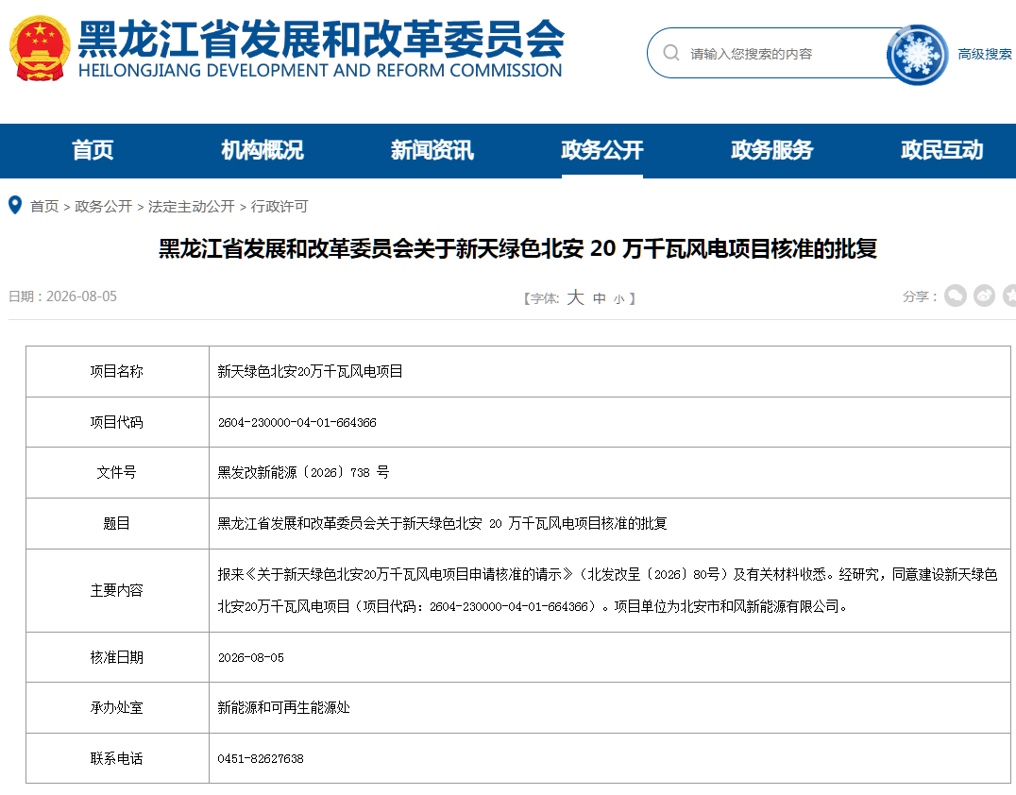The image size is (1016, 795).
Task: Click phone number 0451-82627638
Action: point(261,759)
